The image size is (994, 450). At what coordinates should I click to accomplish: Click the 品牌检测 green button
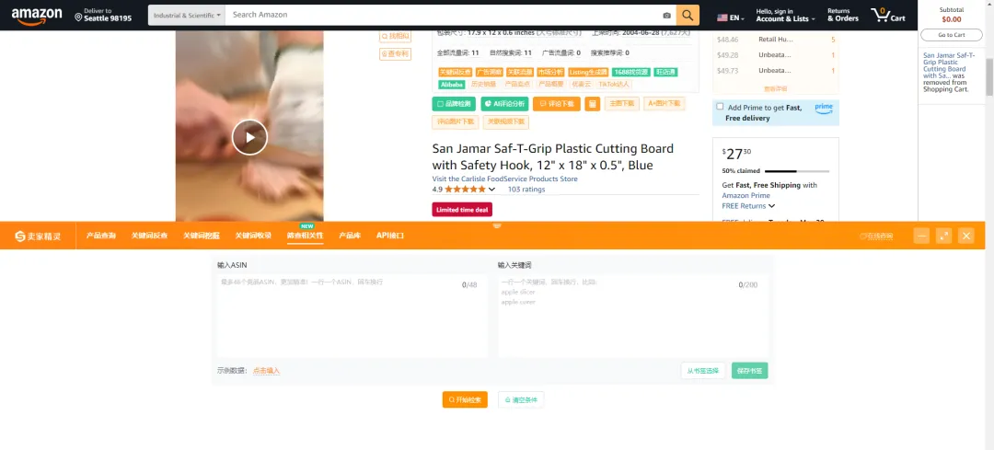pyautogui.click(x=454, y=104)
